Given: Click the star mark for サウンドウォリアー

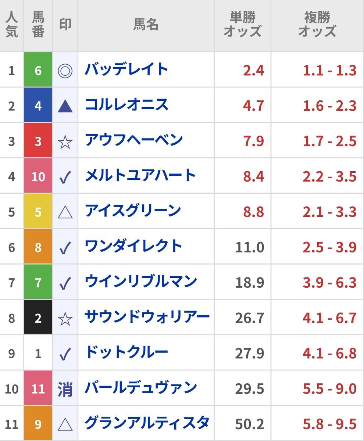Looking at the screenshot, I should pyautogui.click(x=65, y=318).
